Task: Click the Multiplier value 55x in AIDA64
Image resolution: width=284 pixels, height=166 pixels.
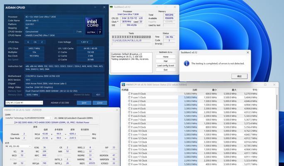Action: tap(34, 52)
